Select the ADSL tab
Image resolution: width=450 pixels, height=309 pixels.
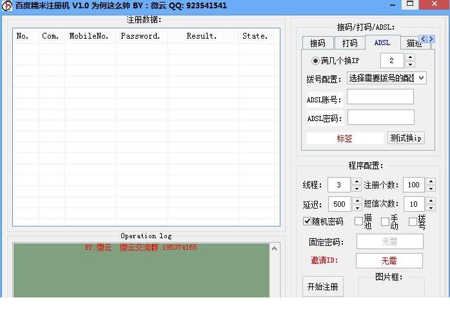click(x=382, y=42)
